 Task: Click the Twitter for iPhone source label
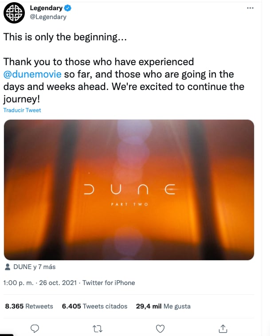click(x=109, y=283)
